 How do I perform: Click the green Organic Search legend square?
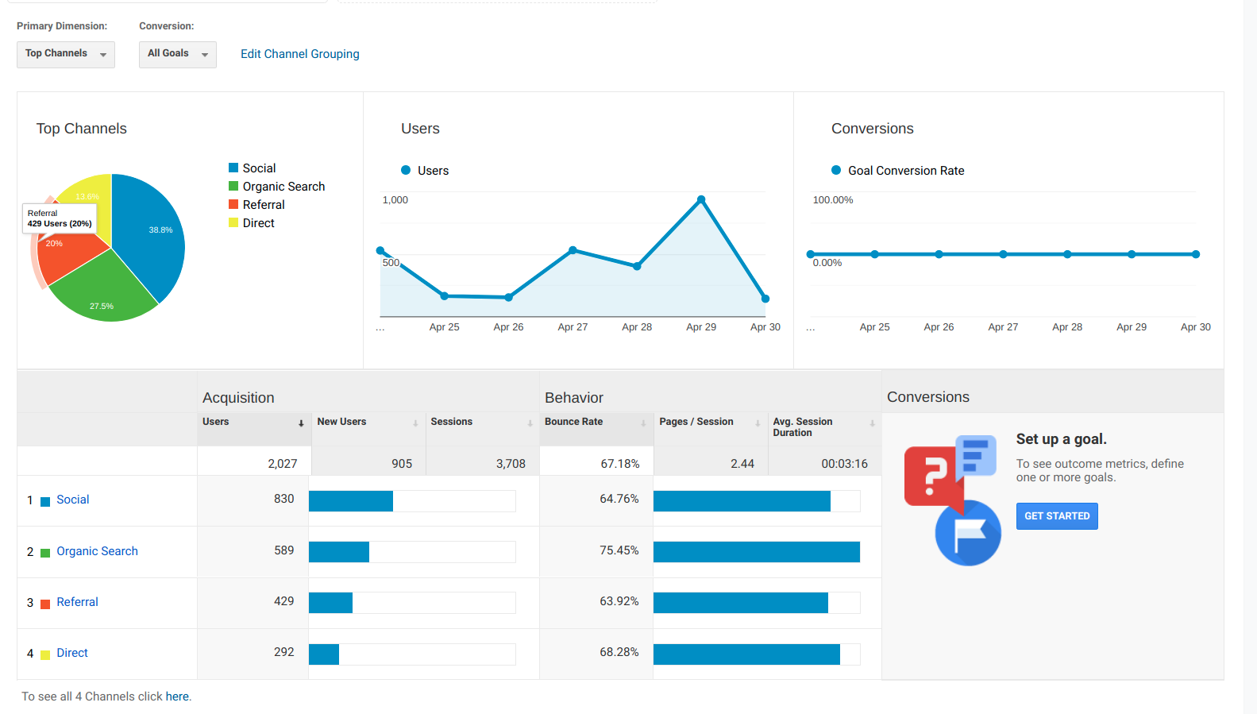click(233, 186)
